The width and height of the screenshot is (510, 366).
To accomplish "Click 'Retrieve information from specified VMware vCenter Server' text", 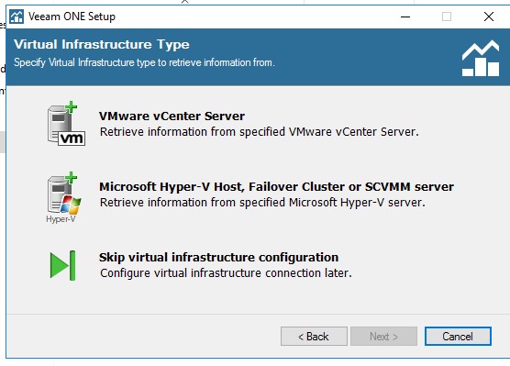I will click(260, 132).
